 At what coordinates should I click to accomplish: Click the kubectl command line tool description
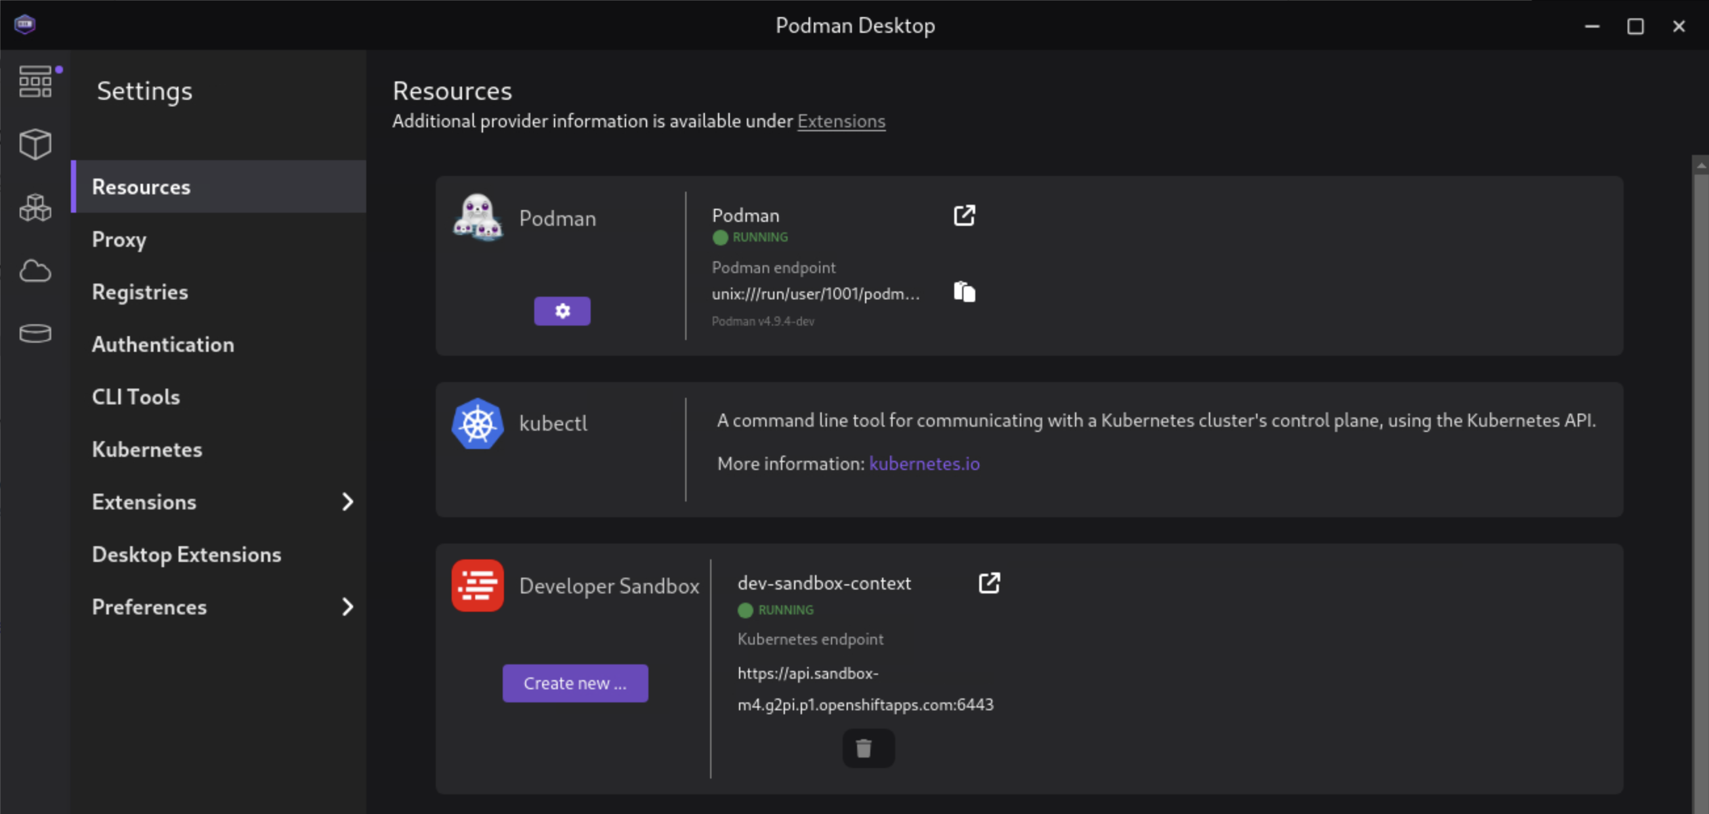[x=1156, y=420]
